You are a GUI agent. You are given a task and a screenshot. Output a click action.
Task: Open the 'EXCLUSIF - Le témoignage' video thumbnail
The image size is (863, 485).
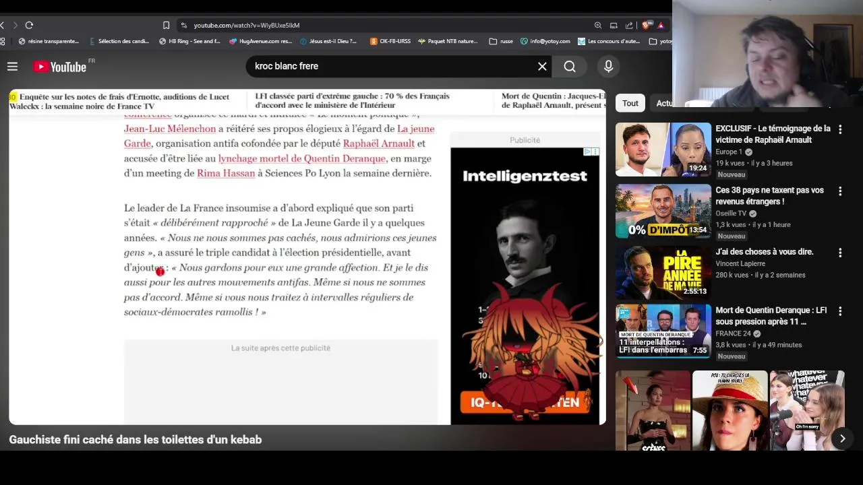coord(663,150)
